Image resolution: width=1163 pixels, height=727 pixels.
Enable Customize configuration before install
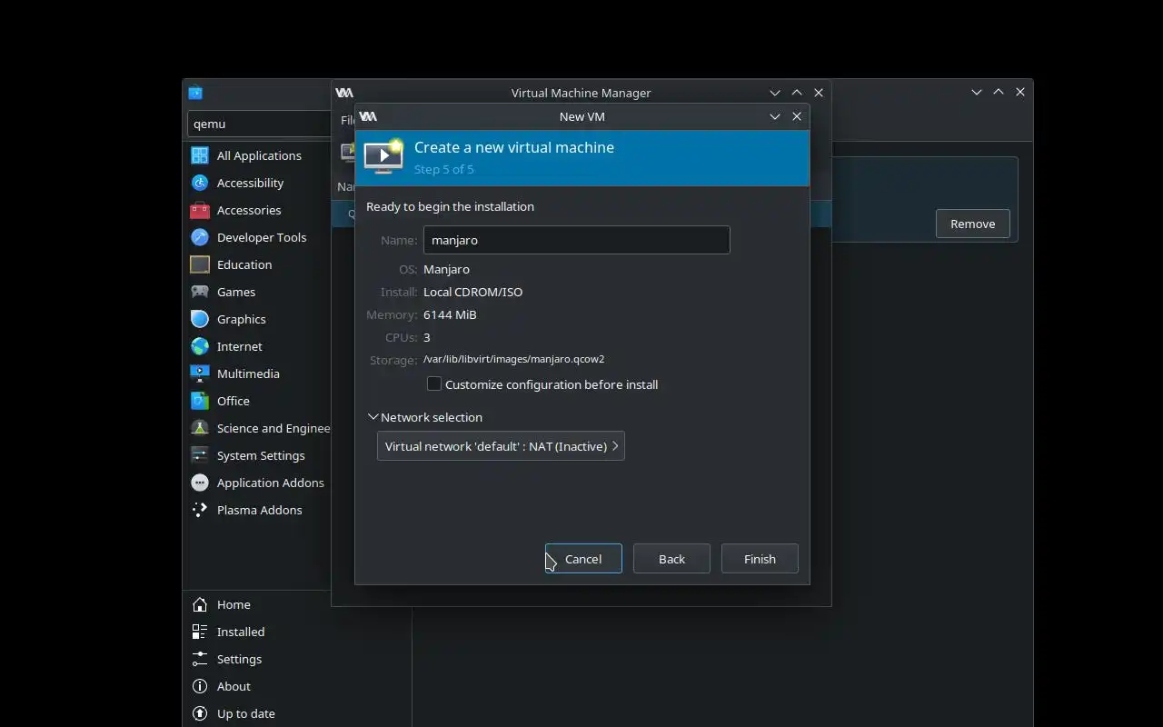(x=434, y=384)
